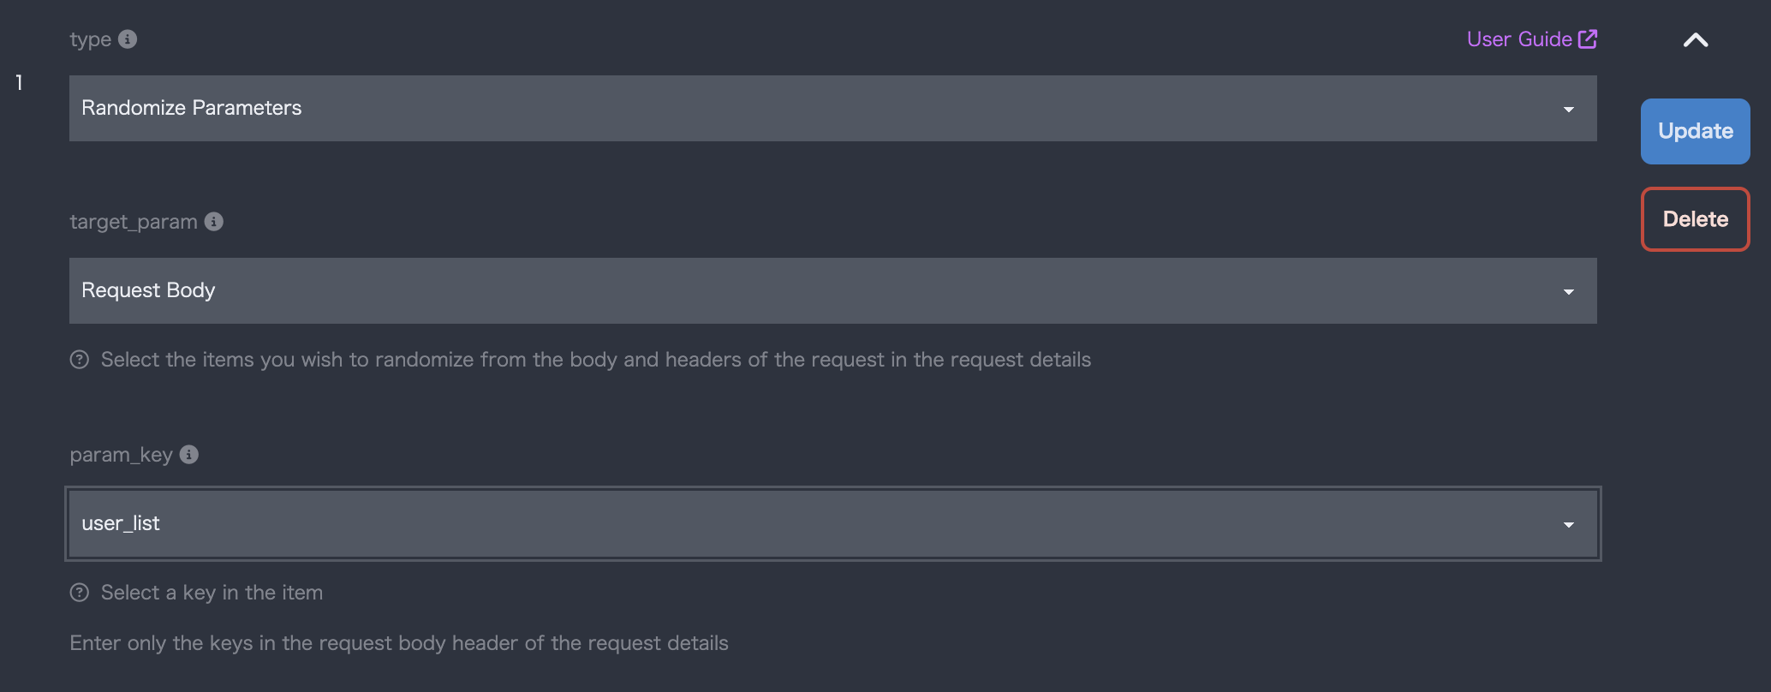Click question-mark icon before "Select the items" hint
Screen dimensions: 1771x692
tap(80, 360)
